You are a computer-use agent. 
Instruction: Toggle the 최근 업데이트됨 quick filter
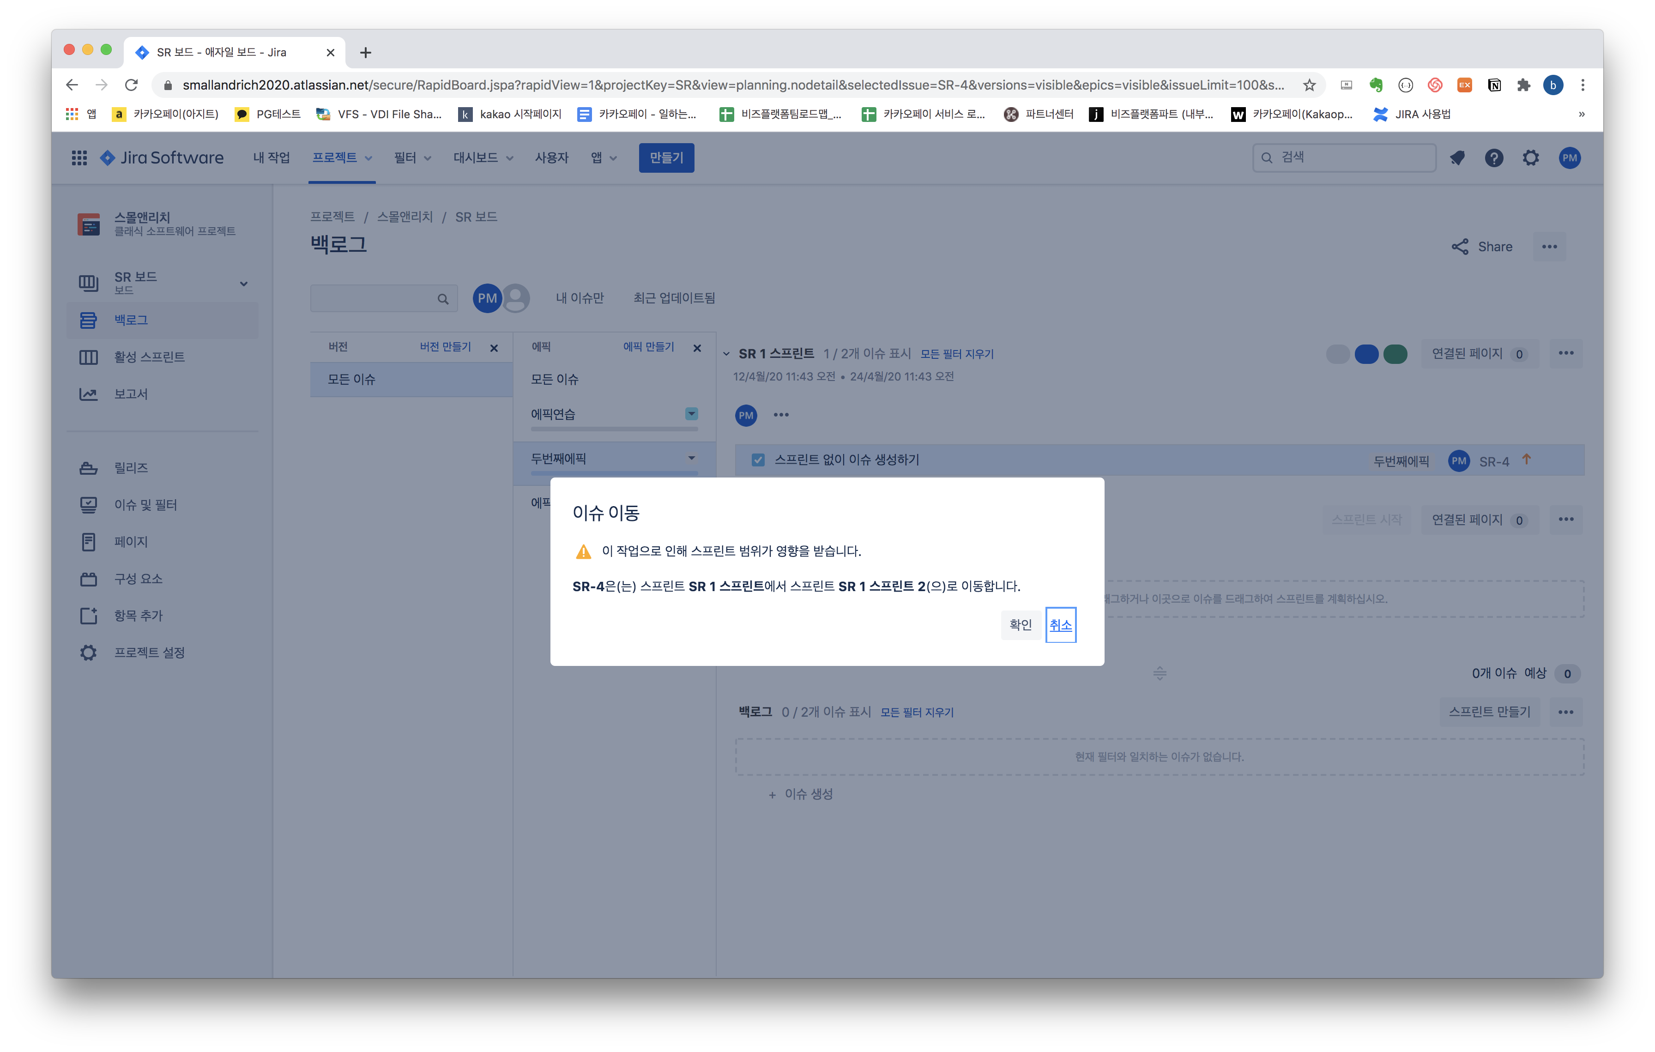tap(674, 298)
